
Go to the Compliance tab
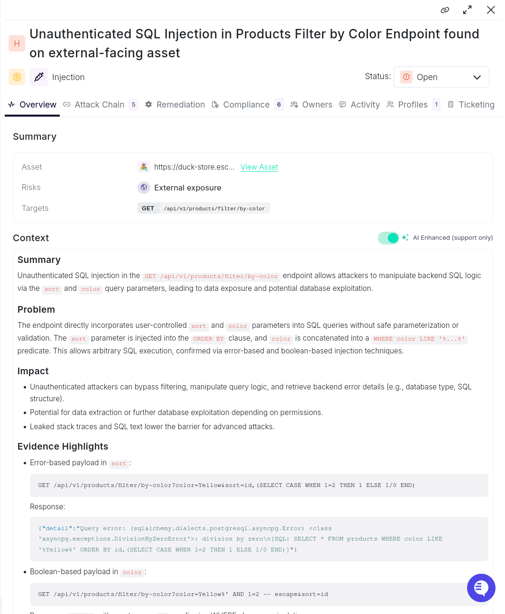click(246, 105)
